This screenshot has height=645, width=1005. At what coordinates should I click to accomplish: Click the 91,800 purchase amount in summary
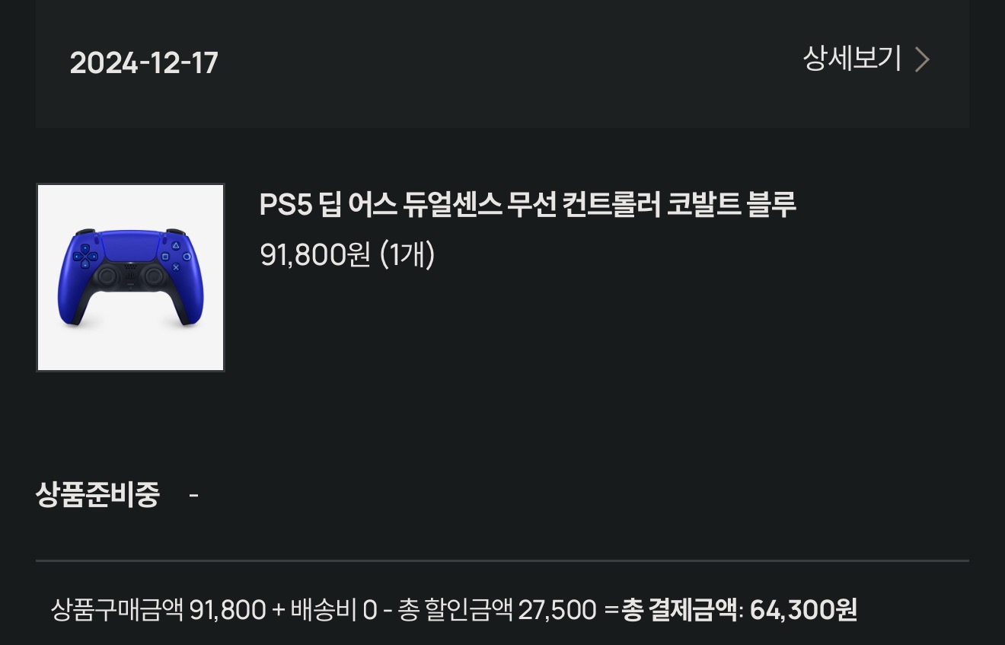point(228,610)
